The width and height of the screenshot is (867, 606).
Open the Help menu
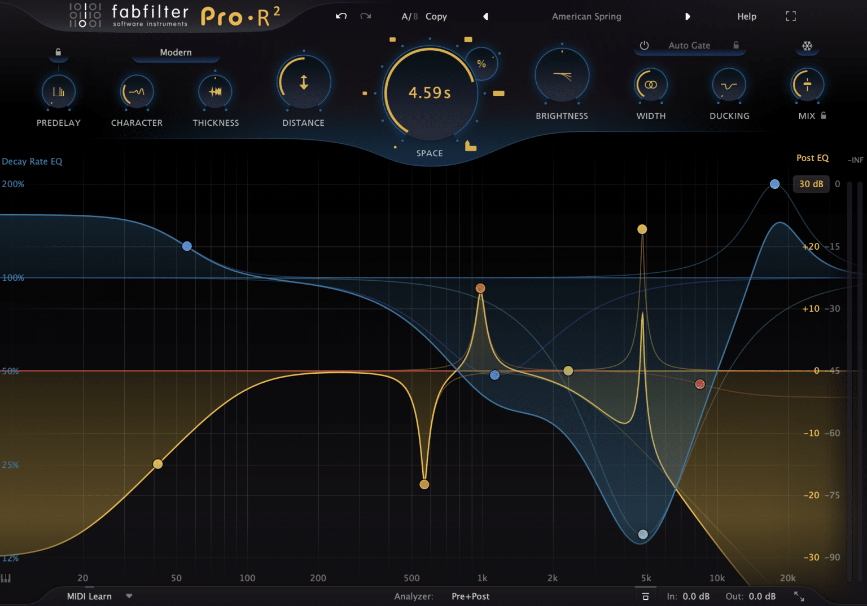(x=746, y=16)
